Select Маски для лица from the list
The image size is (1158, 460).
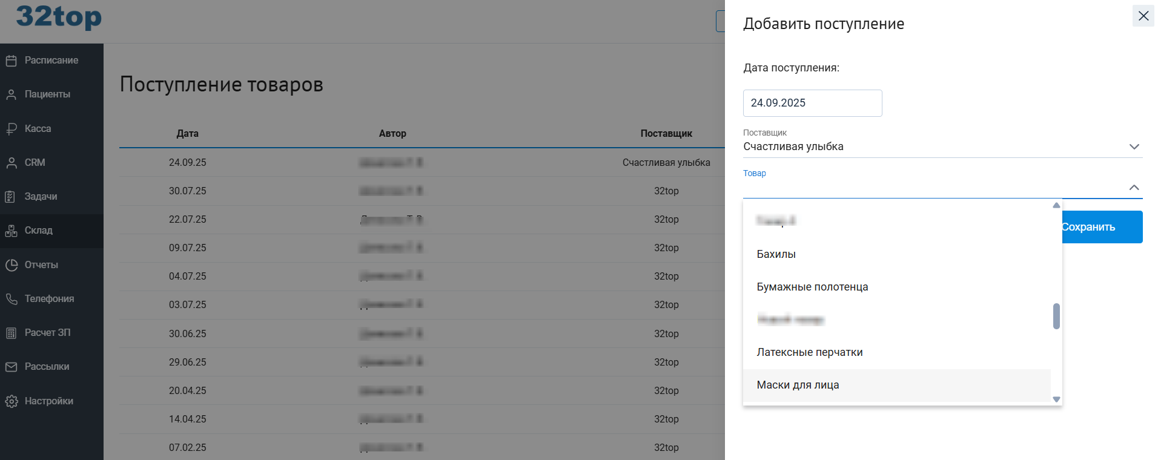(x=798, y=385)
